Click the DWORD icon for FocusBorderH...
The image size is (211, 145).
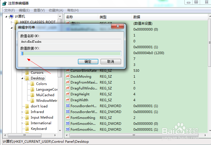click(x=68, y=106)
